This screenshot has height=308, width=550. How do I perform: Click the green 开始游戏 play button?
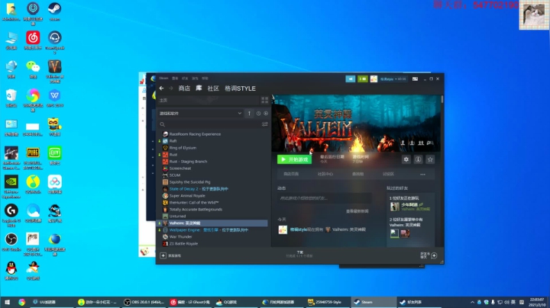(x=294, y=159)
